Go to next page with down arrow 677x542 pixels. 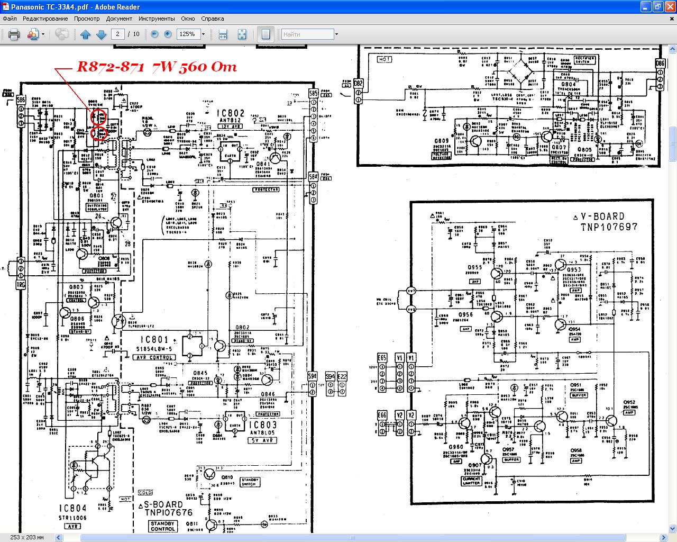click(x=101, y=34)
